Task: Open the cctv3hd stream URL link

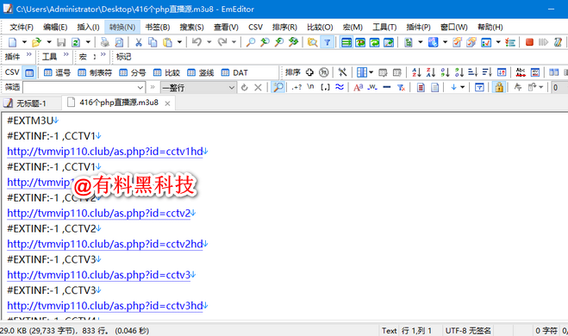Action: pos(105,306)
